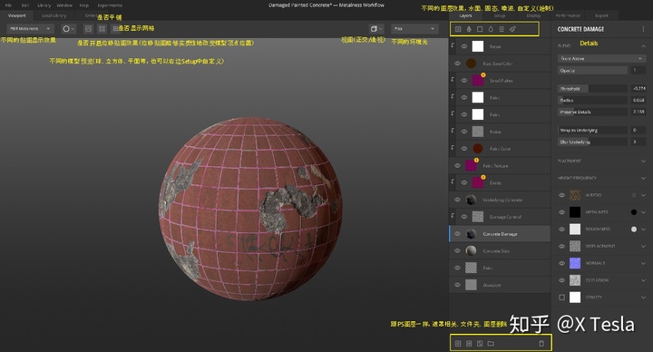653x352 pixels.
Task: Switch to the Local Library tab
Action: pyautogui.click(x=54, y=15)
